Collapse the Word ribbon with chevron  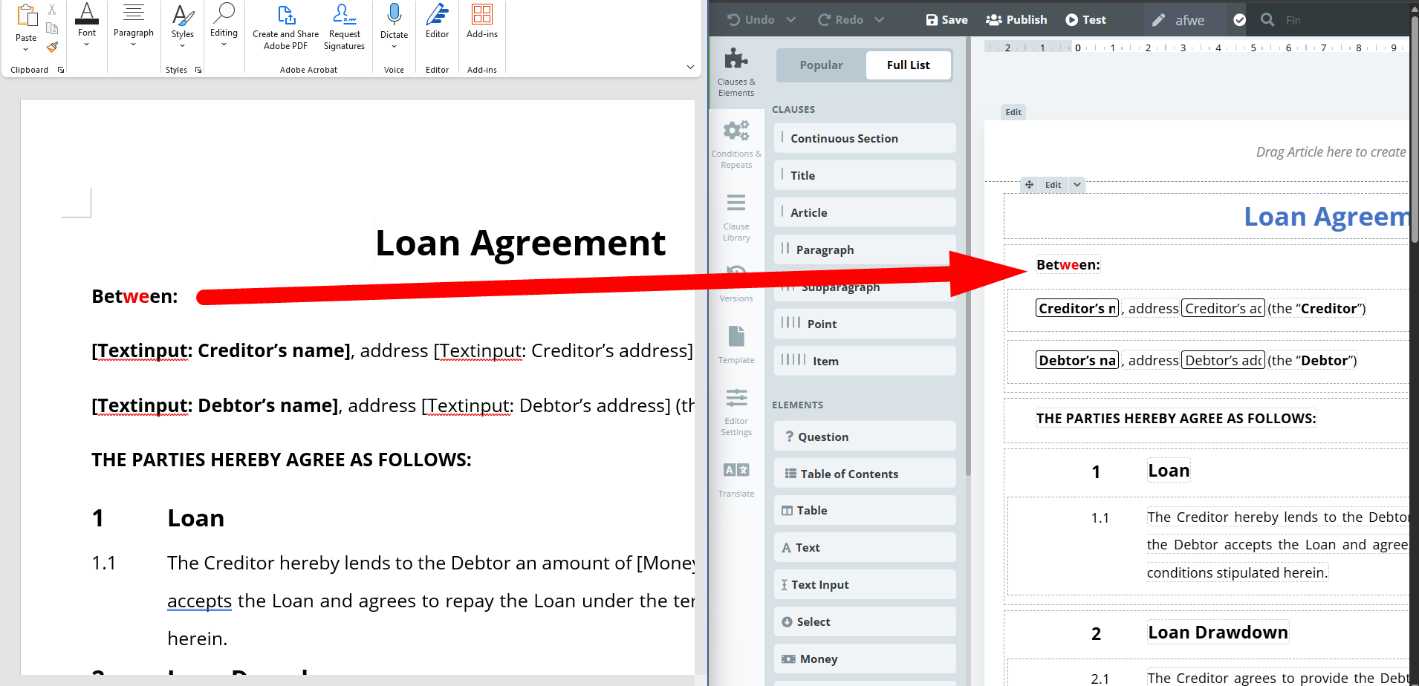tap(690, 68)
